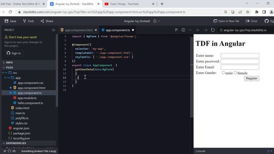This screenshot has height=154, width=274.
Task: Open hello.component.ts file
Action: click(30, 103)
